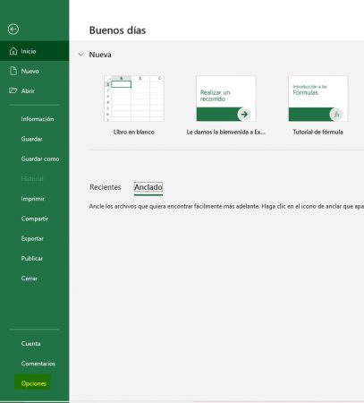Image resolution: width=364 pixels, height=403 pixels.
Task: Click the Nueva section heading
Action: [x=100, y=55]
